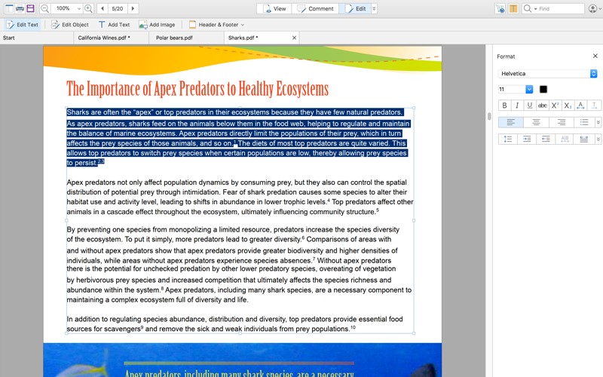Image resolution: width=603 pixels, height=377 pixels.
Task: Click the Find search field
Action: click(x=561, y=8)
